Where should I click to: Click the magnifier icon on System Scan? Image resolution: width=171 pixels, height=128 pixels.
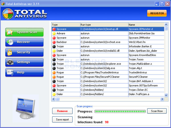(x=10, y=32)
